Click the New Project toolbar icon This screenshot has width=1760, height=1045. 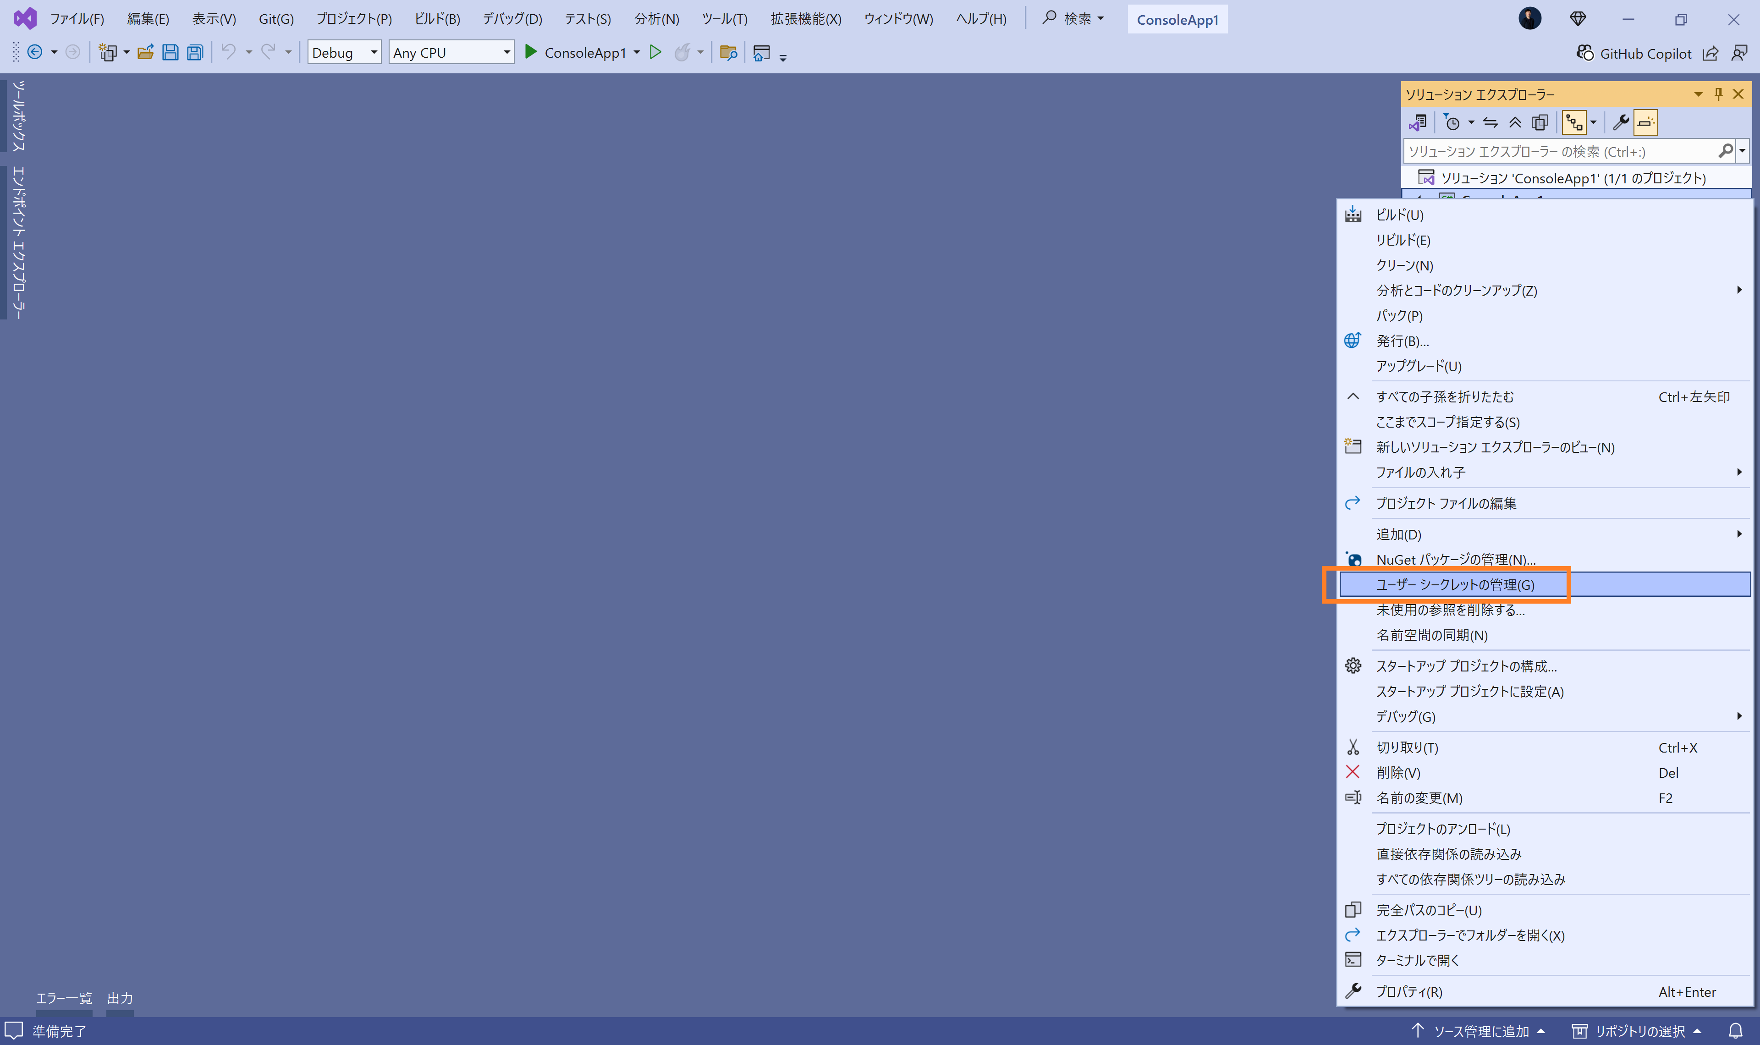(x=108, y=52)
